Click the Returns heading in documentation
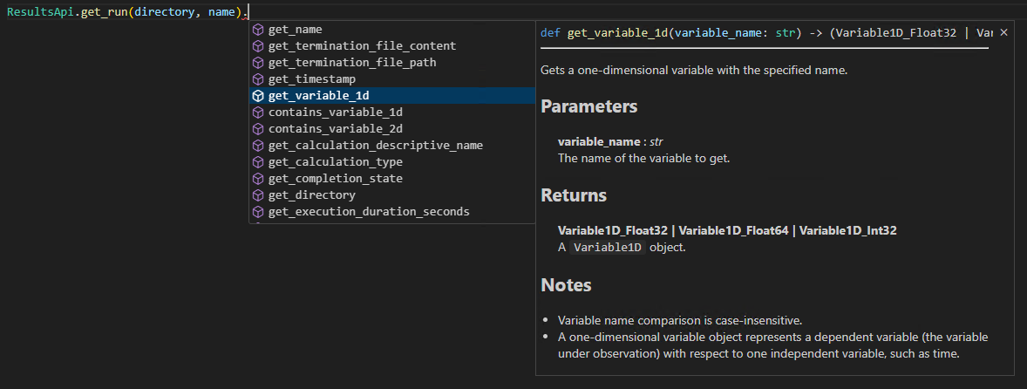 [x=574, y=194]
